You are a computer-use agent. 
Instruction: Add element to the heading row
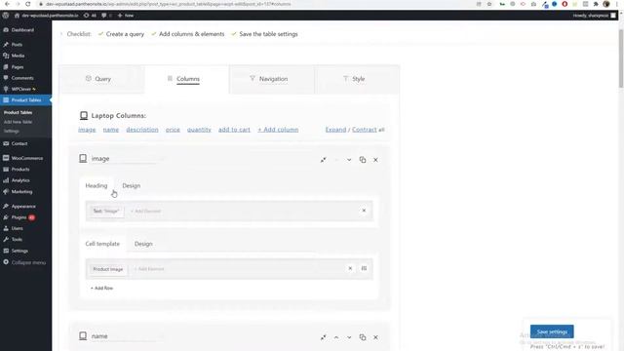[x=145, y=211]
